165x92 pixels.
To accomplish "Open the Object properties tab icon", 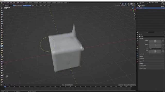I will coord(137,48).
